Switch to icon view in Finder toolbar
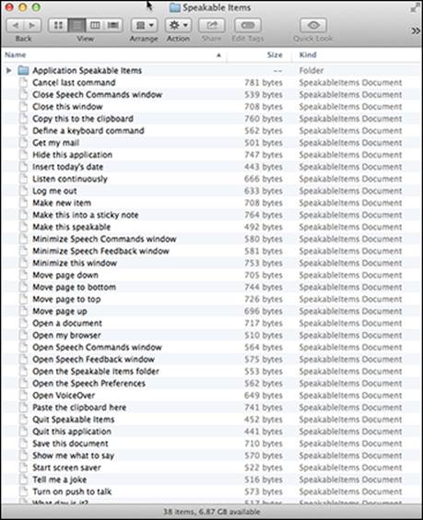The width and height of the screenshot is (423, 520). click(x=58, y=25)
